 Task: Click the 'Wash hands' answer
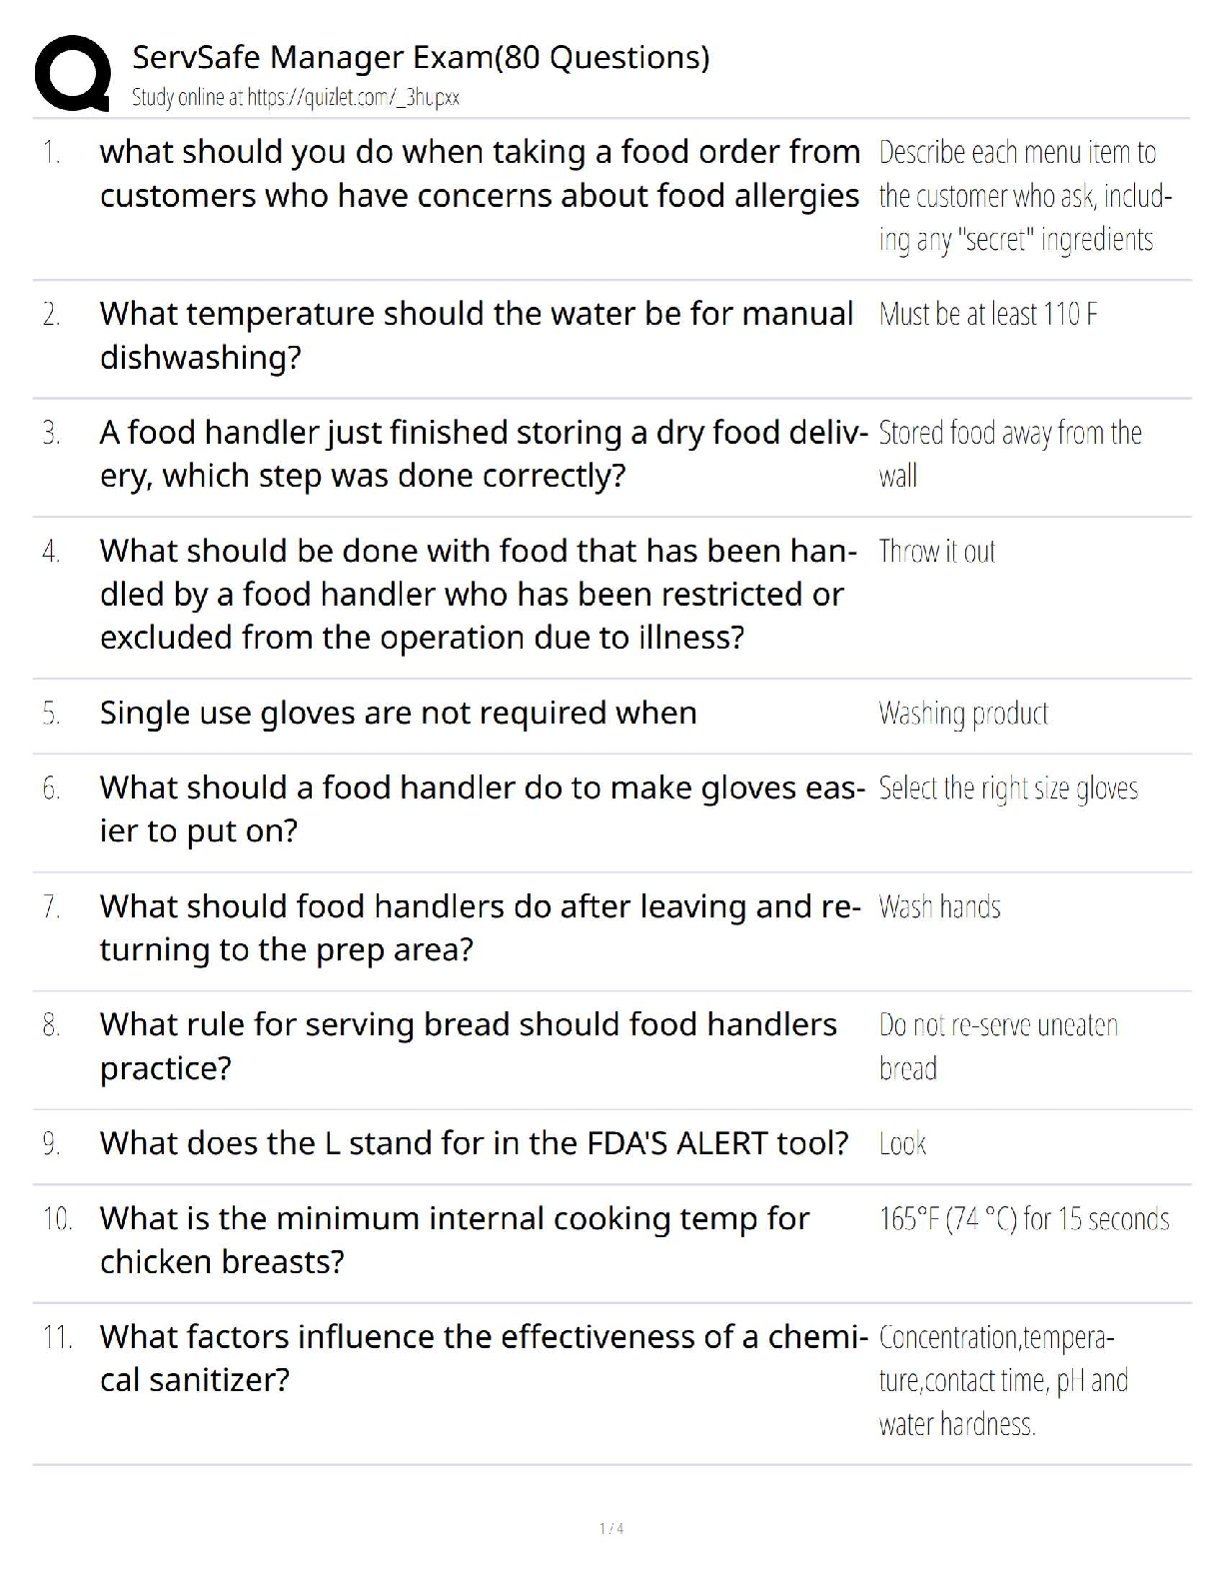[939, 907]
